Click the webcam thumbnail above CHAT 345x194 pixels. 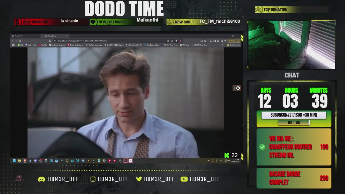pyautogui.click(x=292, y=44)
